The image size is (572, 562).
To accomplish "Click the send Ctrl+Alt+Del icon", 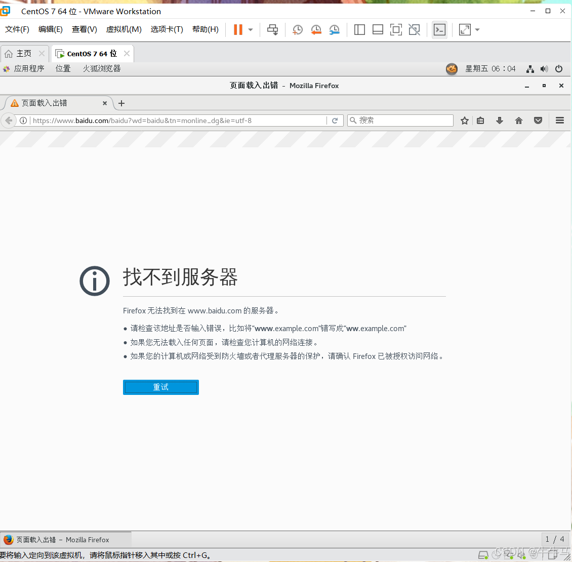I will pyautogui.click(x=272, y=29).
